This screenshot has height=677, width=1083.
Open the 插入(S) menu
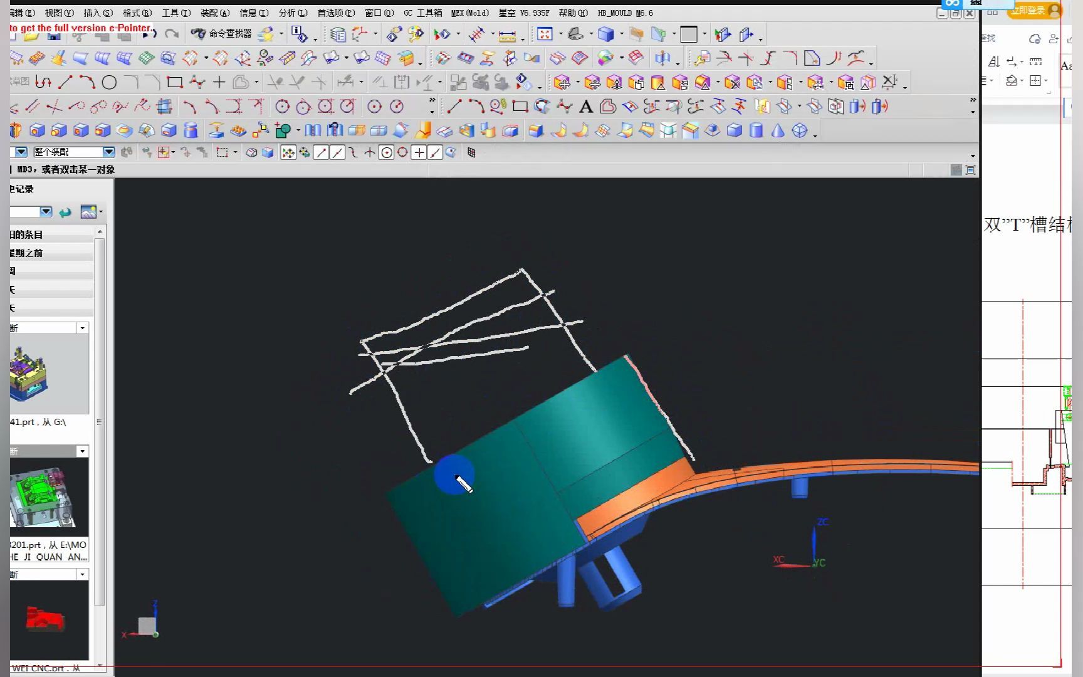[x=98, y=13]
